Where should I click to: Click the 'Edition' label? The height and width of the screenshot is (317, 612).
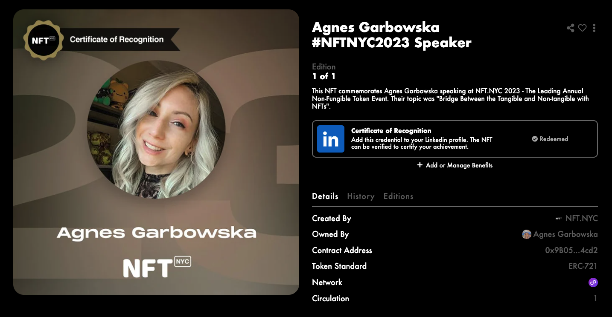tap(324, 67)
